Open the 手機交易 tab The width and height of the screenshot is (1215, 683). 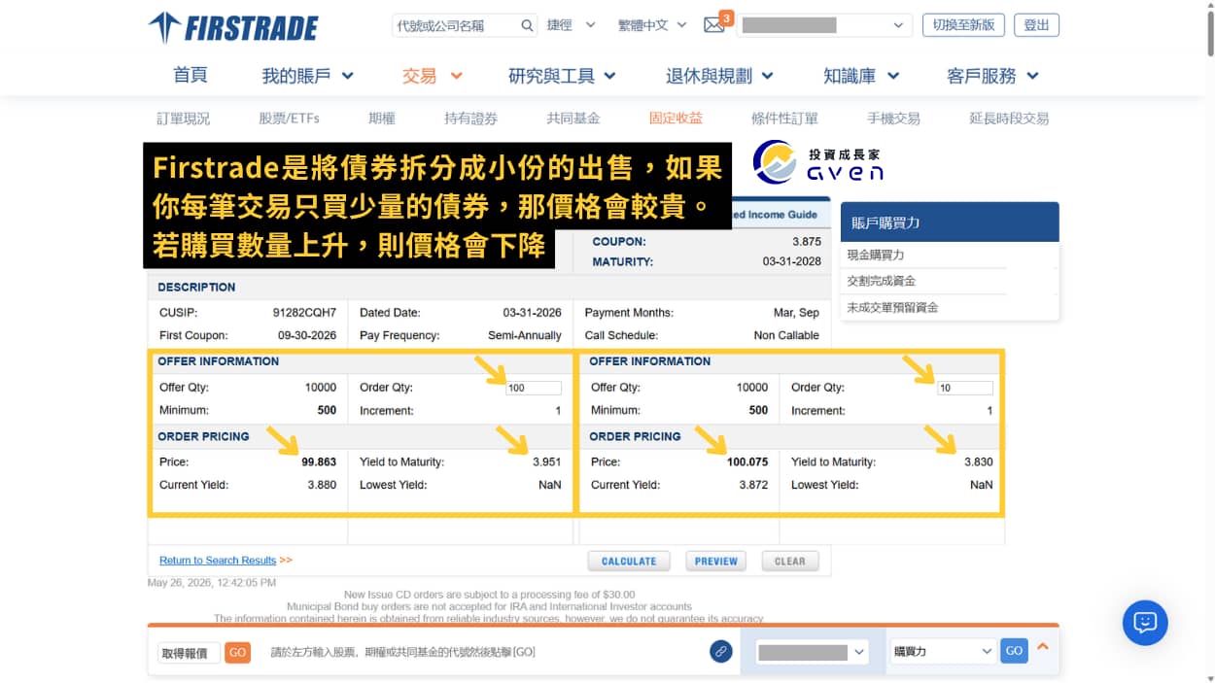click(x=893, y=119)
